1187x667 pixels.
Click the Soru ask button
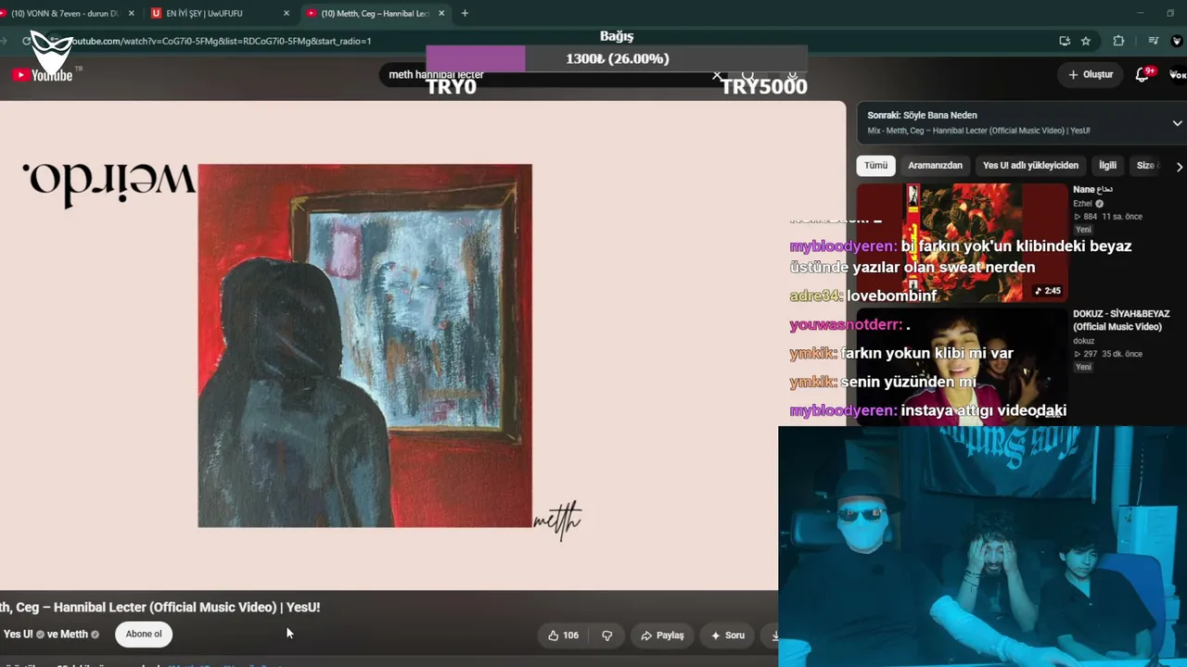(x=728, y=636)
